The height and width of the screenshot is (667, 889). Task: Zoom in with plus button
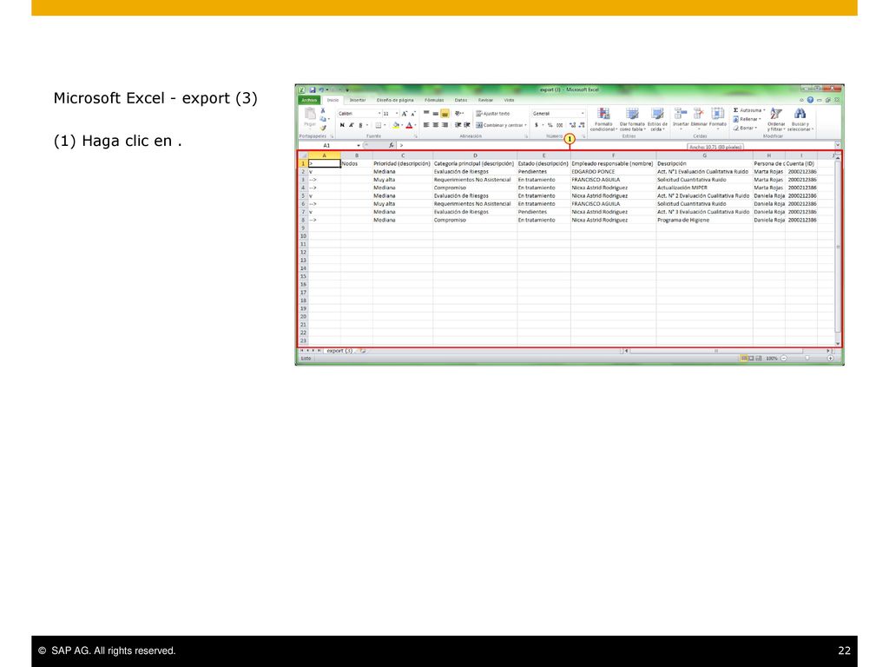click(x=830, y=359)
